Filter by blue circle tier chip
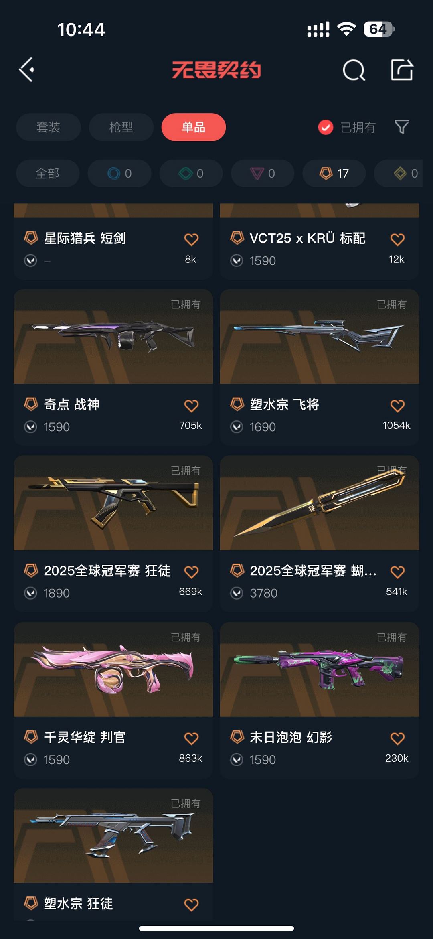Screen dimensions: 433x939 tap(119, 173)
